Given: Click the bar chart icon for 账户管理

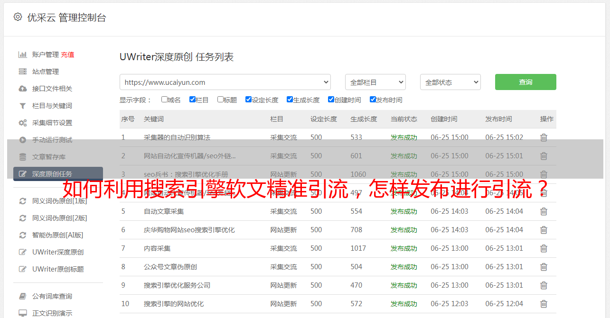Looking at the screenshot, I should tap(22, 55).
